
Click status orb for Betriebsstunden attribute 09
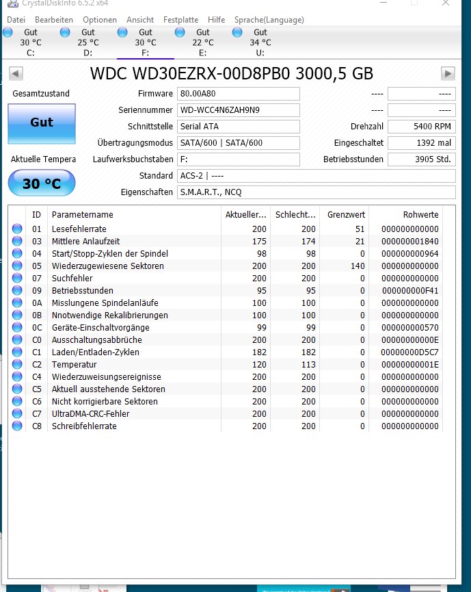tap(17, 290)
